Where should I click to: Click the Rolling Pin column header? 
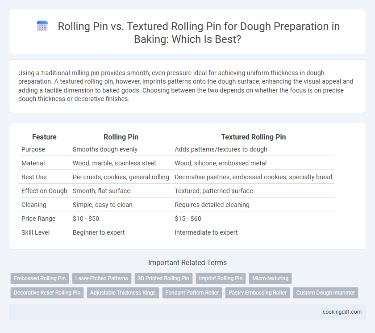pyautogui.click(x=121, y=137)
